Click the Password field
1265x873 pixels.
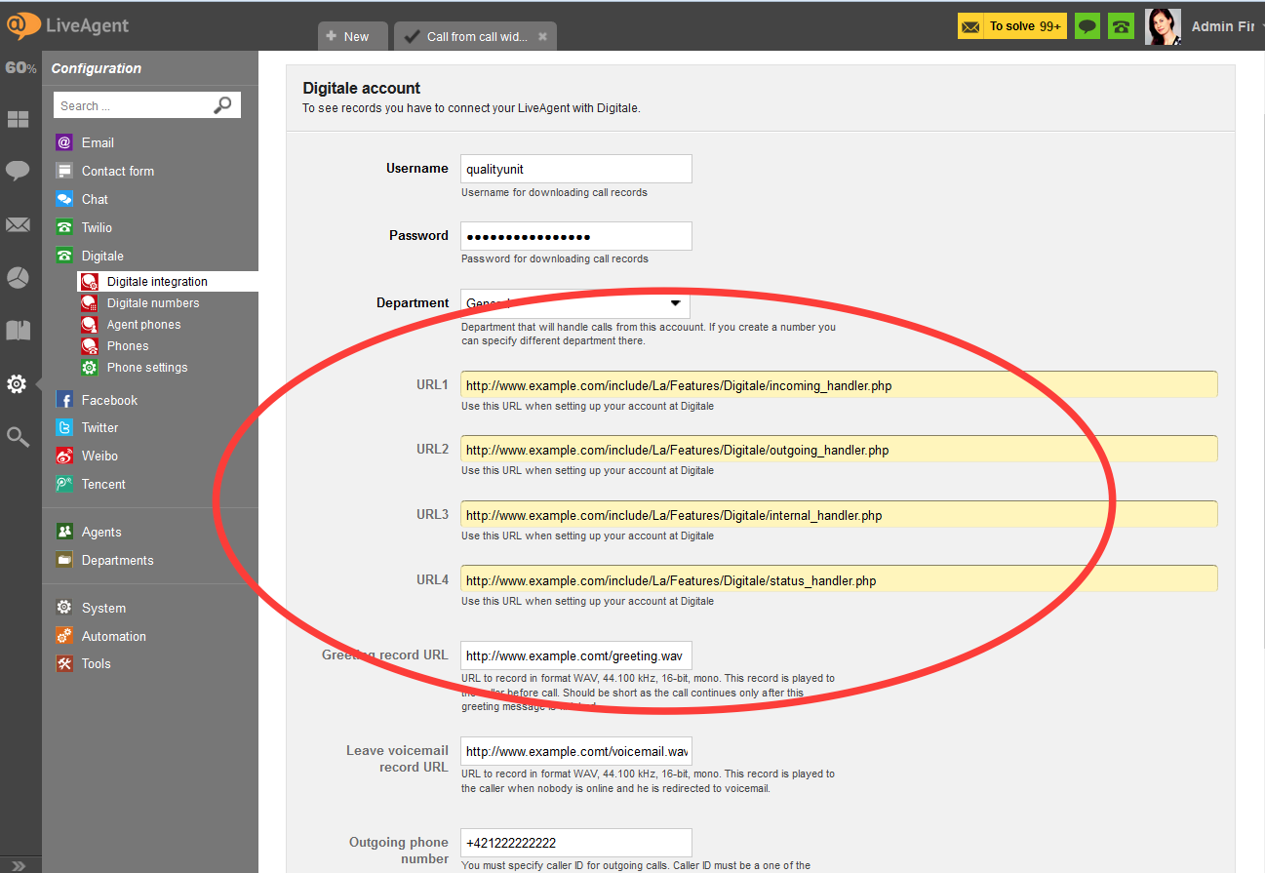coord(576,236)
